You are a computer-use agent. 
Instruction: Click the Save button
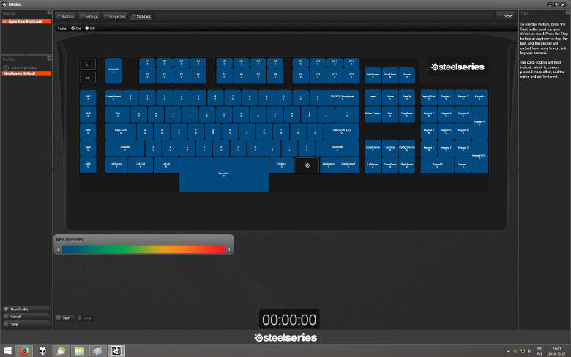point(26,324)
